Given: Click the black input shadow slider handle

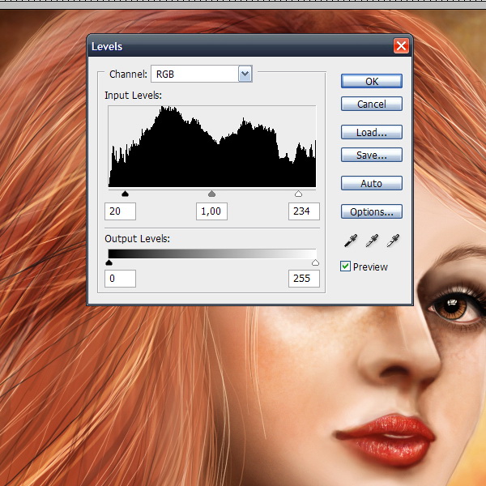Looking at the screenshot, I should point(125,194).
